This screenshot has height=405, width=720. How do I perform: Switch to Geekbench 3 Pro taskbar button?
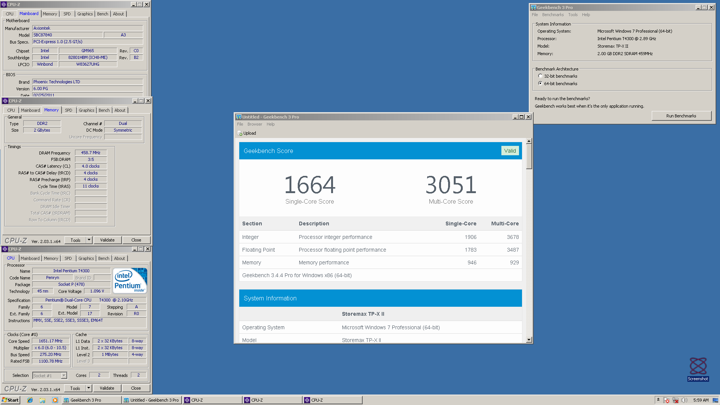(91, 400)
